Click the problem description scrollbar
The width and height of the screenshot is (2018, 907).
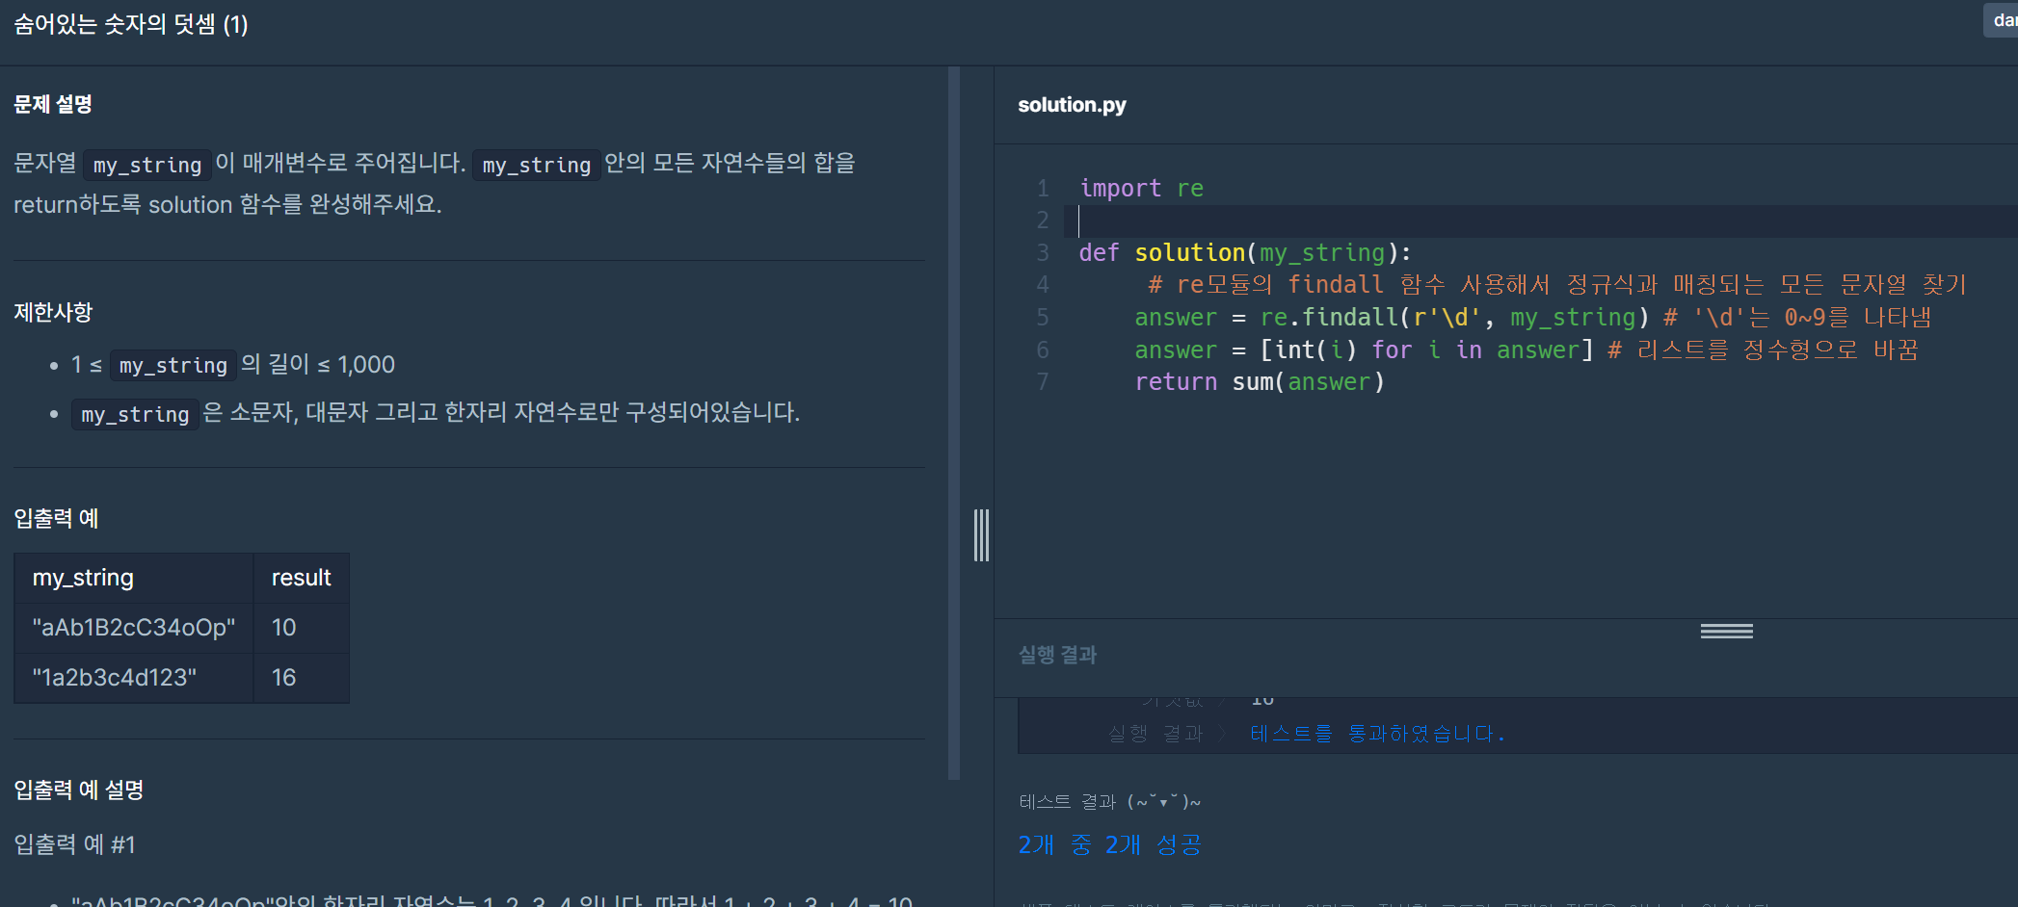click(954, 423)
